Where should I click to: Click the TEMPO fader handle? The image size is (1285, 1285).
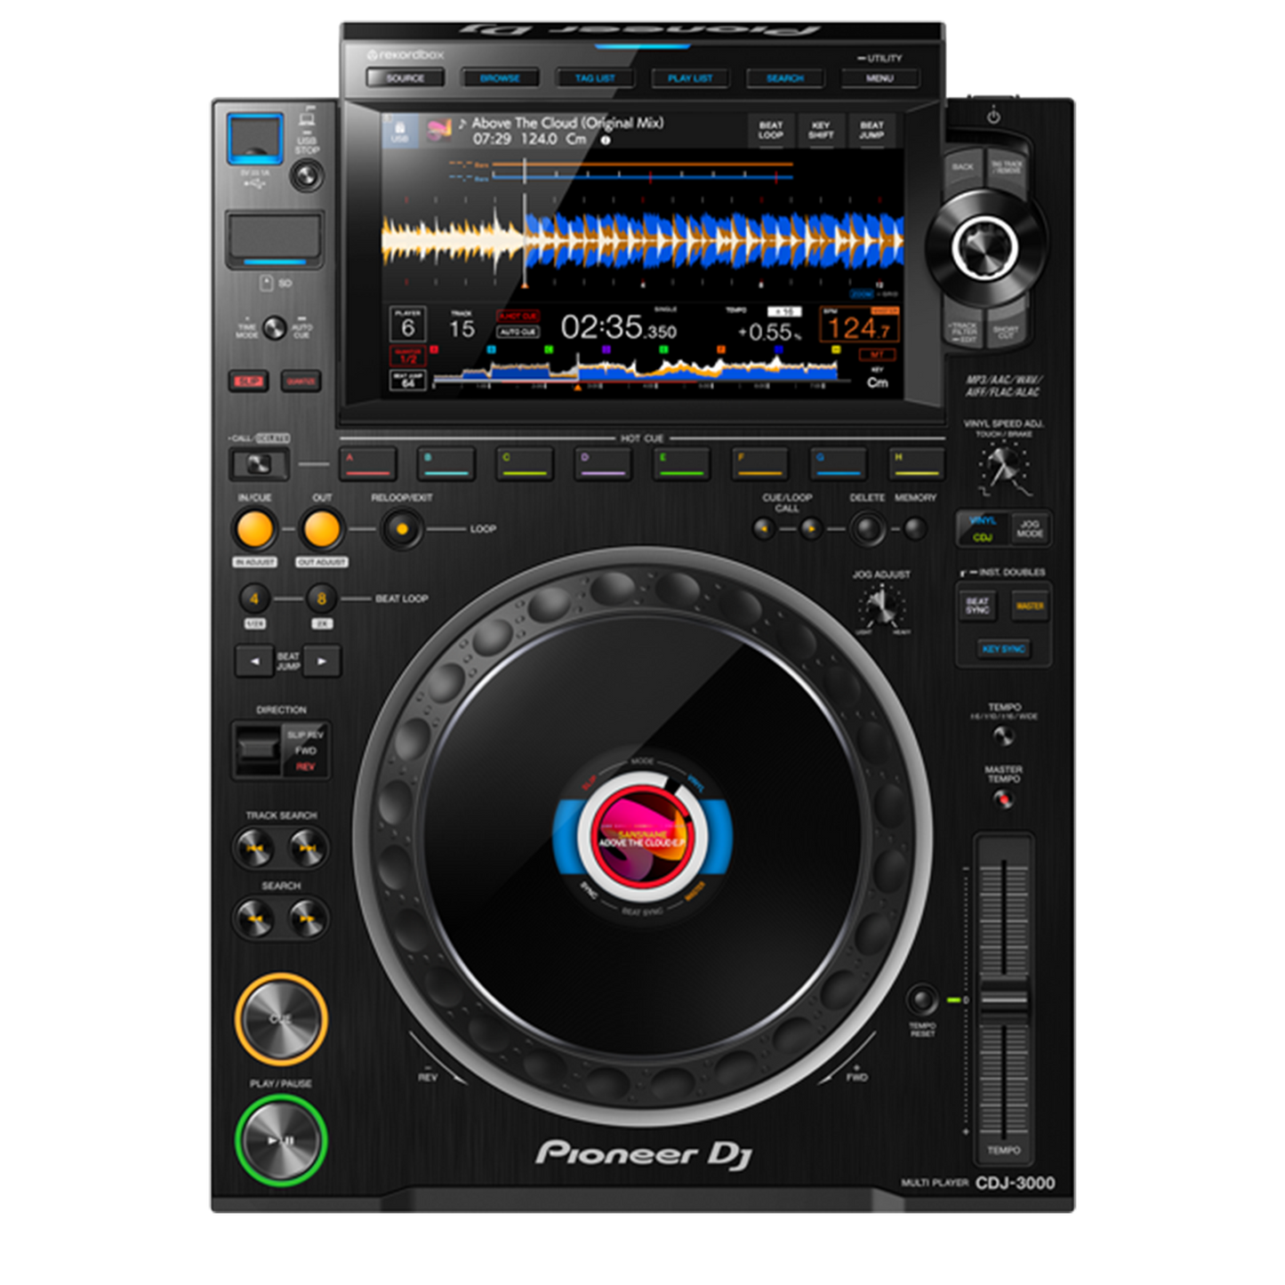click(x=1004, y=1000)
